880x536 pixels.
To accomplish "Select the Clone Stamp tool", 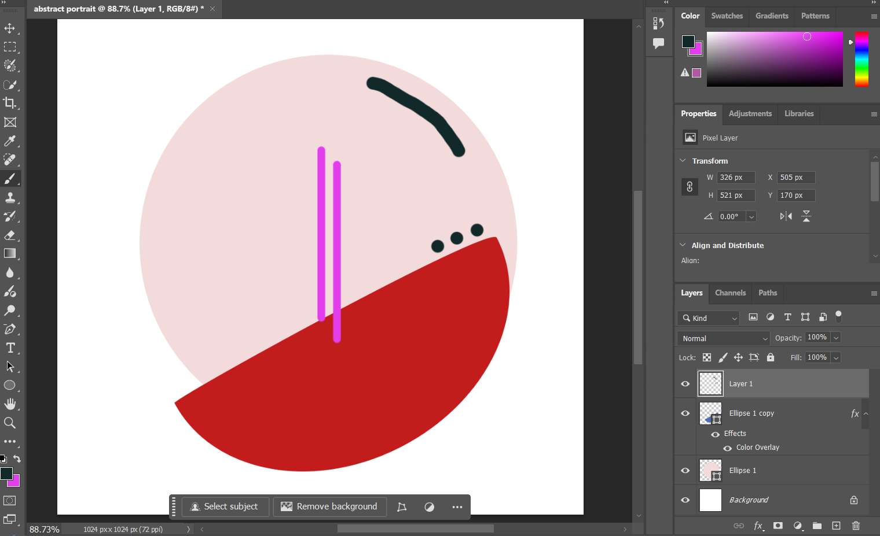I will tap(10, 197).
